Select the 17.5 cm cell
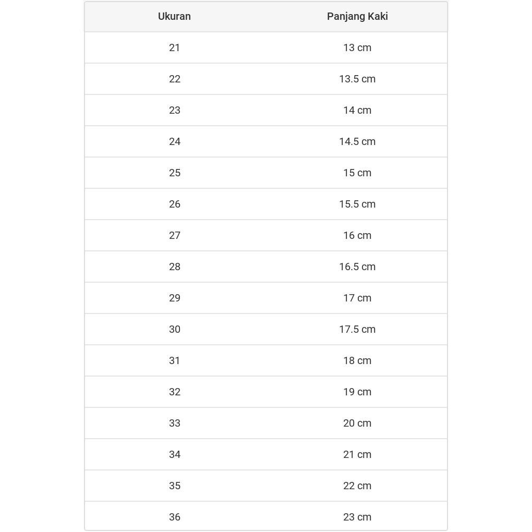Image resolution: width=532 pixels, height=532 pixels. point(357,329)
